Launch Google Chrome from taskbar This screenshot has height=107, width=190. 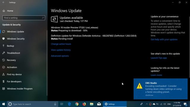click(x=77, y=104)
